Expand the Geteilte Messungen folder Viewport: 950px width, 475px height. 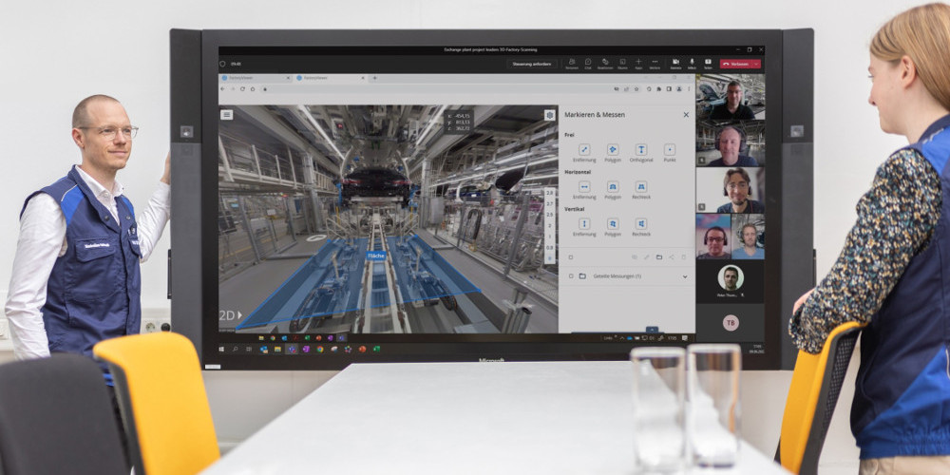[x=685, y=276]
